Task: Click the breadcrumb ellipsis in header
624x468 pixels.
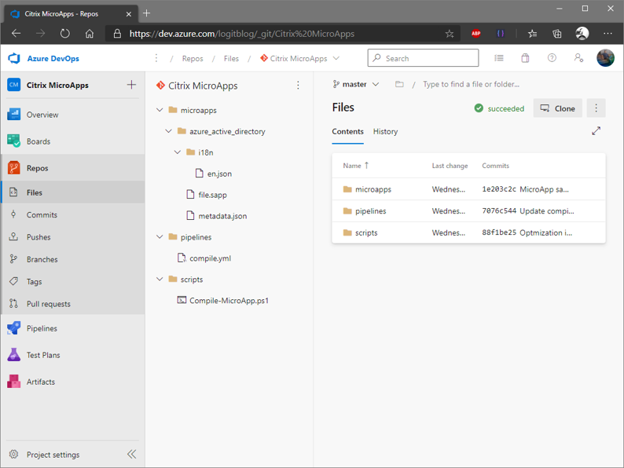Action: pyautogui.click(x=156, y=58)
